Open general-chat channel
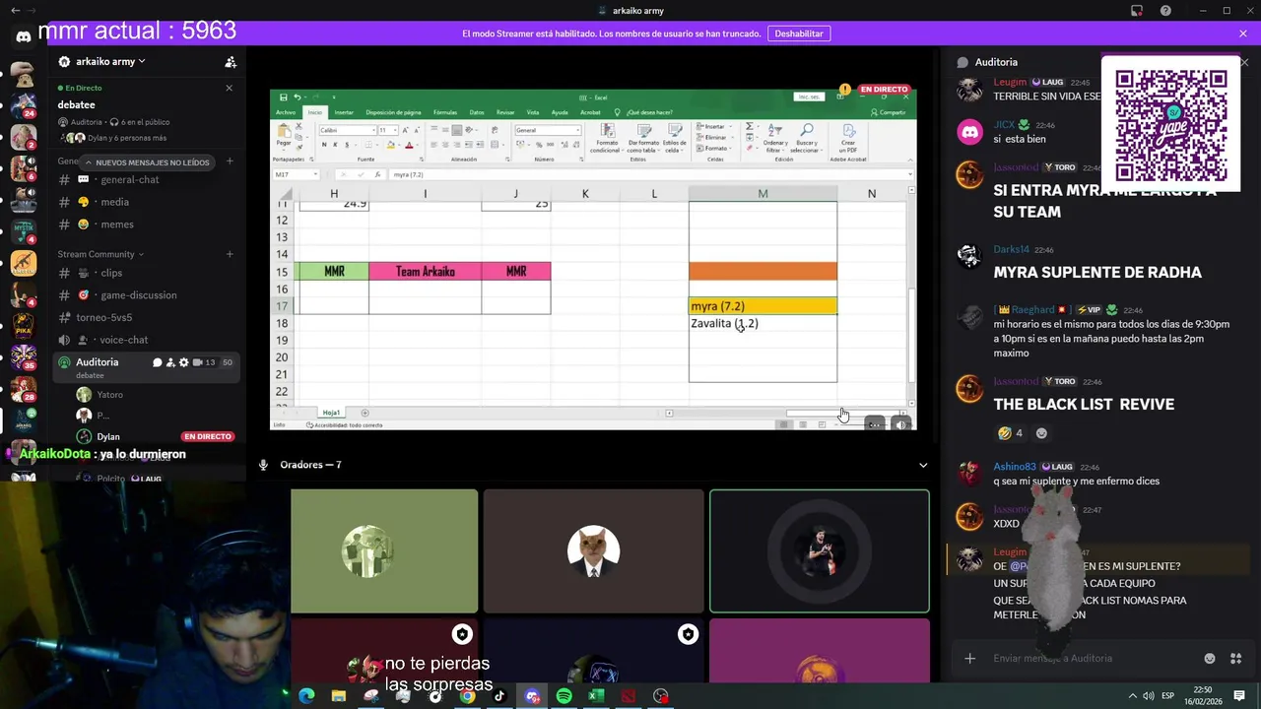1261x709 pixels. pos(129,180)
